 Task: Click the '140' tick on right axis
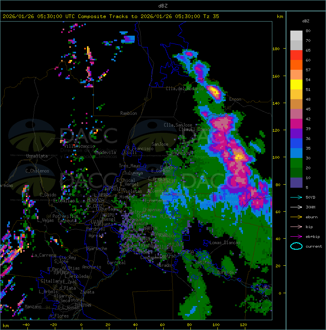pyautogui.click(x=276, y=103)
